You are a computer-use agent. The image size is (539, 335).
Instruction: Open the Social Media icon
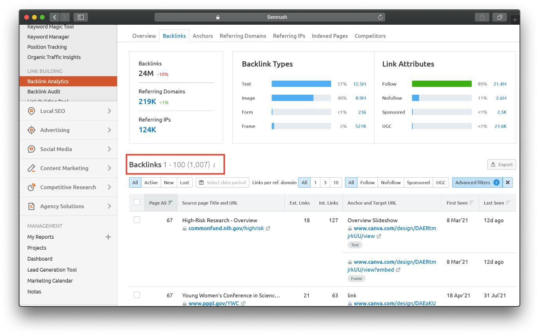(31, 149)
